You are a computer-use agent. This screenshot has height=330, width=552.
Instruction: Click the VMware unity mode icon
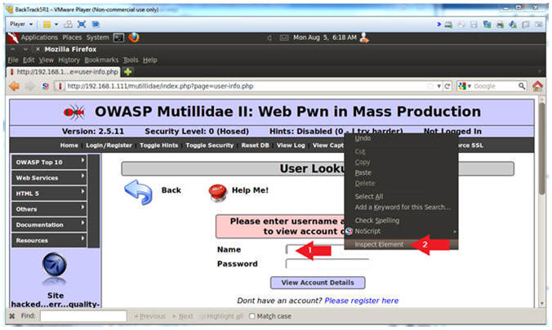(96, 24)
